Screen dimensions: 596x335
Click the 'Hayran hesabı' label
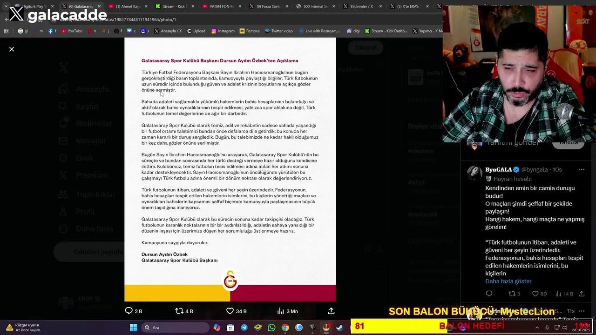click(512, 179)
